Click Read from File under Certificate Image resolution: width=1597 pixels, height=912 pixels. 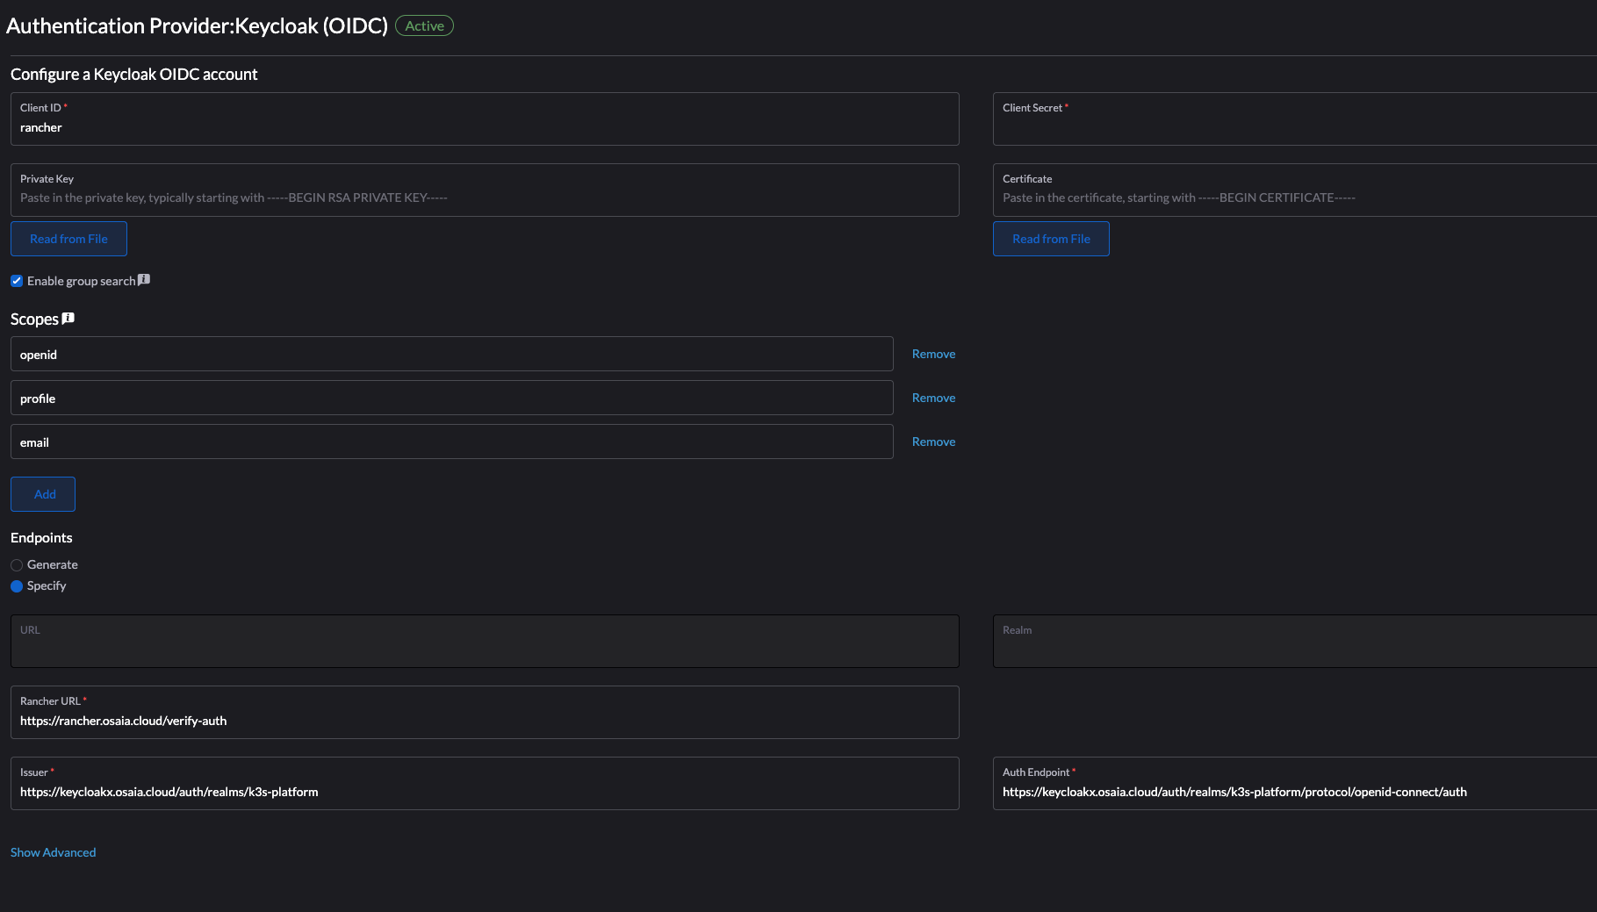[x=1051, y=239]
